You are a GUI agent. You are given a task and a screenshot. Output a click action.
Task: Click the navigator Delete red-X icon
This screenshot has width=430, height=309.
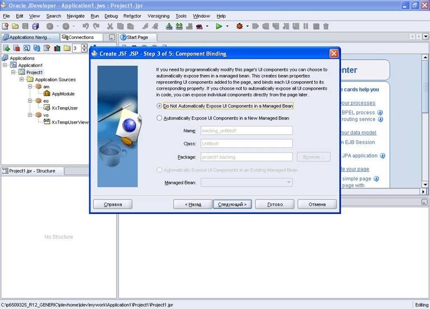pos(16,48)
